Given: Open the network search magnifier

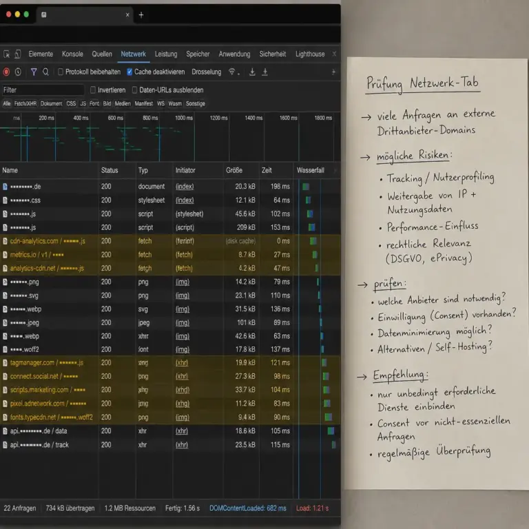Looking at the screenshot, I should coord(45,72).
